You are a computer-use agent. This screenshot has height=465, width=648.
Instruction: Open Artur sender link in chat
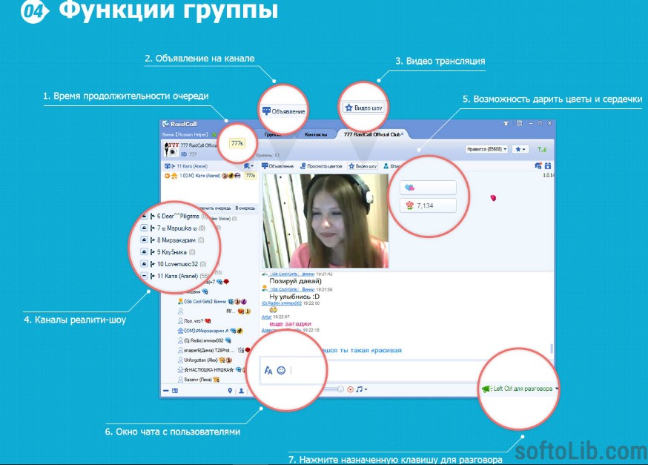[x=266, y=317]
